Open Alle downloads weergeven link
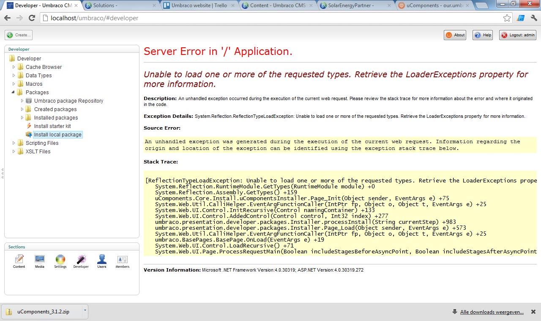 (492, 312)
